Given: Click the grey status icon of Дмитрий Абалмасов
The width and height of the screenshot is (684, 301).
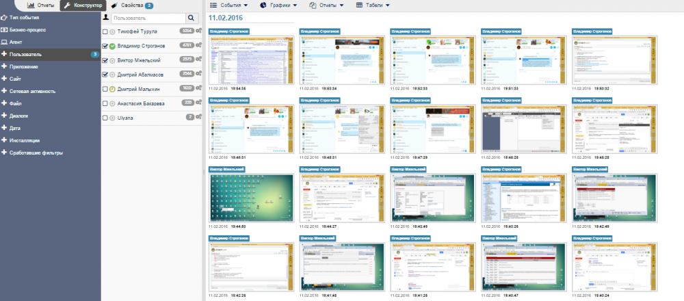Looking at the screenshot, I should (x=112, y=75).
